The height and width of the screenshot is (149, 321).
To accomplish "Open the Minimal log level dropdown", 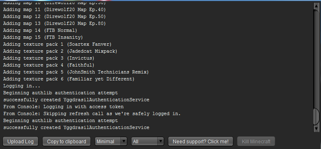I will pyautogui.click(x=111, y=141).
